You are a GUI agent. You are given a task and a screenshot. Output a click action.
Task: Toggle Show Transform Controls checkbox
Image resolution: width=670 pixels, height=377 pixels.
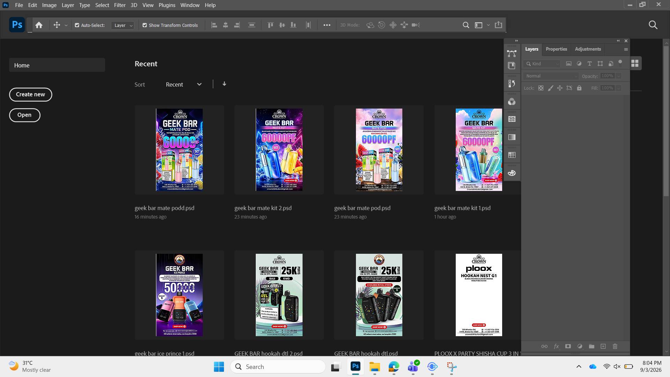(145, 25)
